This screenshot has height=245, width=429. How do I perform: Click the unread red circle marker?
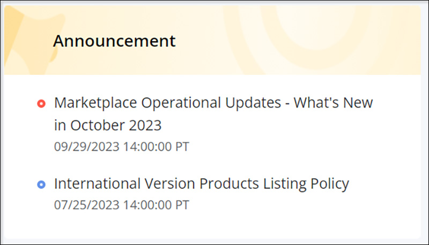pos(41,104)
